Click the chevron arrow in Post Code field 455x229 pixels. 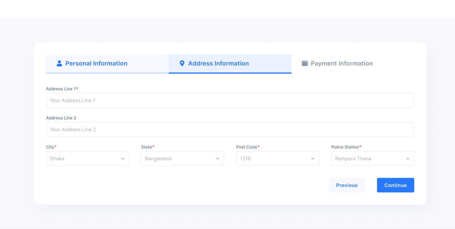pyautogui.click(x=313, y=159)
